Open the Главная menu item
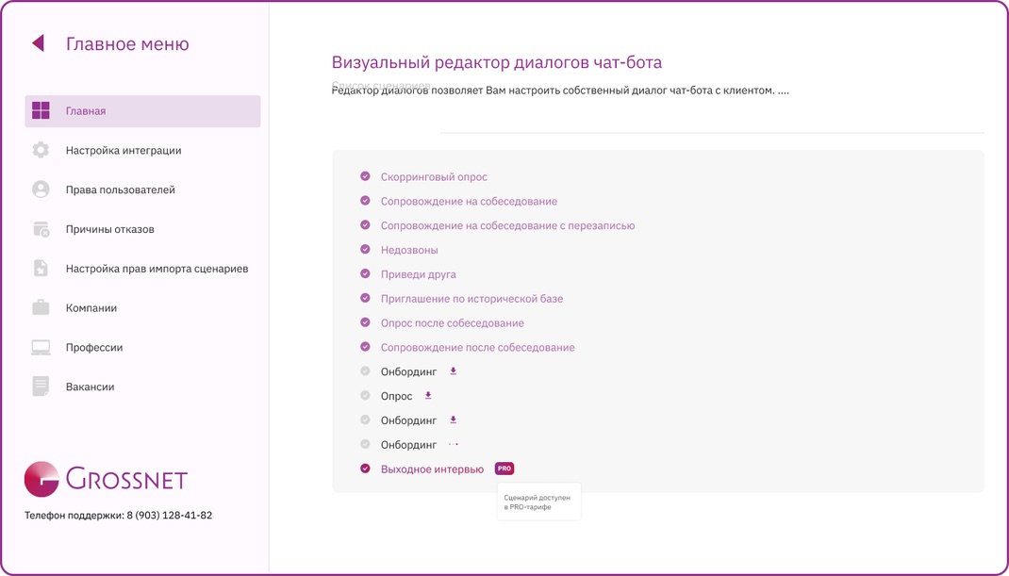The image size is (1009, 576). coord(142,111)
